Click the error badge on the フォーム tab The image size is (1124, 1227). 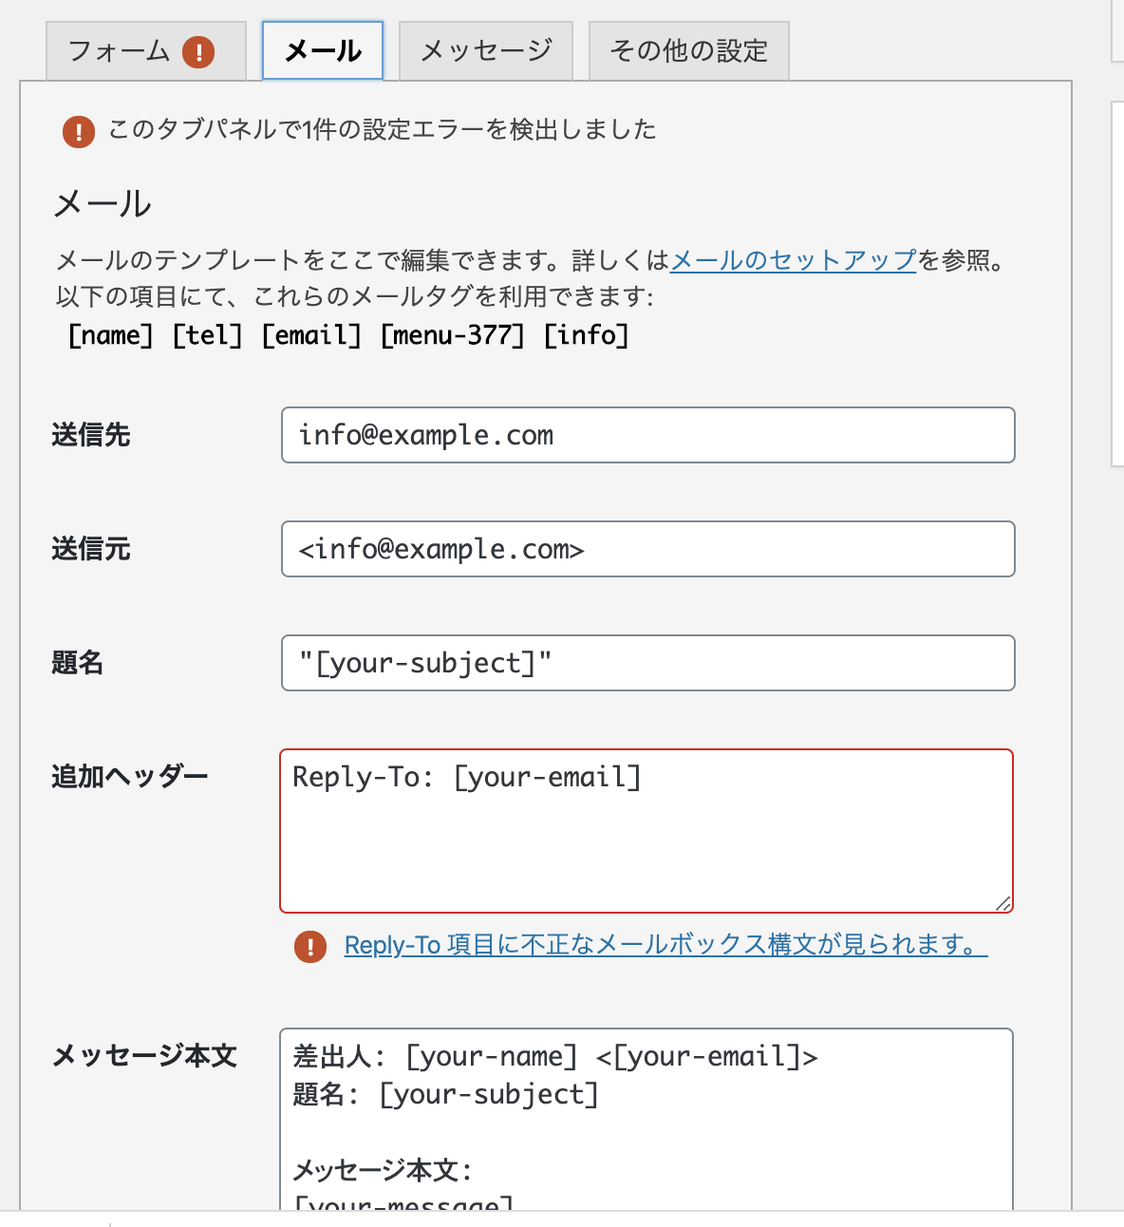(x=199, y=54)
